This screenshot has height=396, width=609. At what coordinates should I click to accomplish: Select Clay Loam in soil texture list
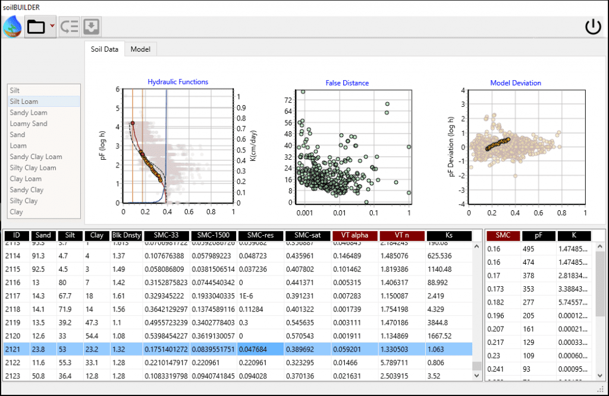[x=43, y=179]
